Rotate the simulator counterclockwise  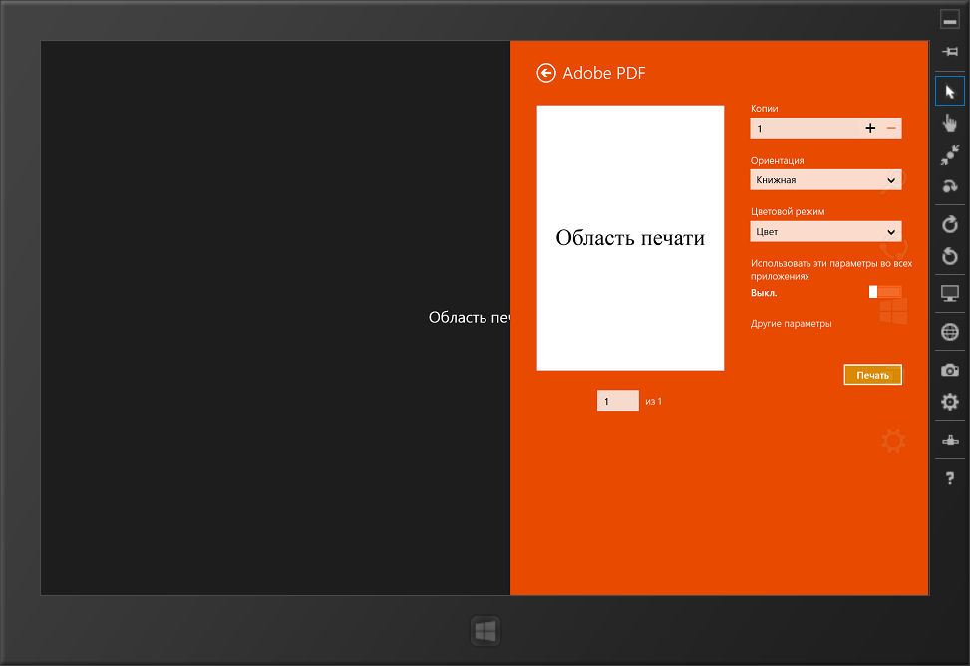pyautogui.click(x=950, y=255)
